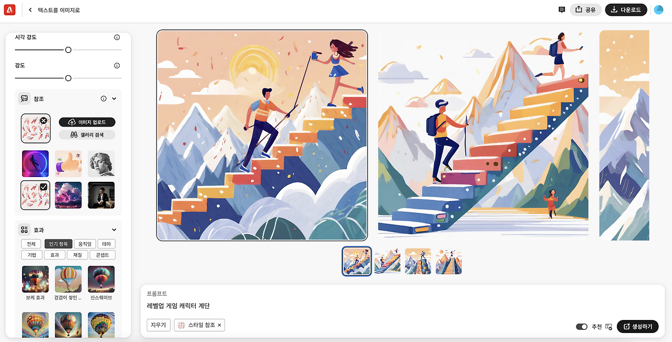Click the info icon beside 강도
The height and width of the screenshot is (342, 672).
tap(117, 66)
